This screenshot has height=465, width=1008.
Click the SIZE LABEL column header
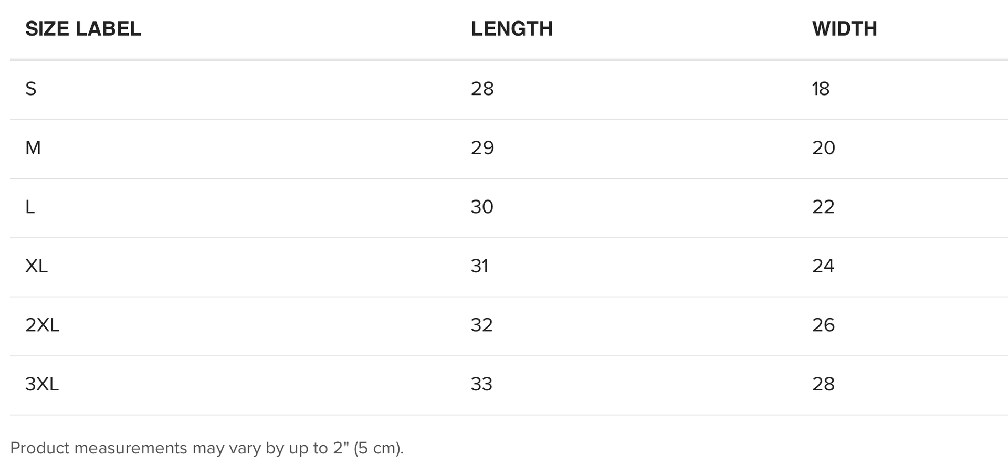(83, 29)
